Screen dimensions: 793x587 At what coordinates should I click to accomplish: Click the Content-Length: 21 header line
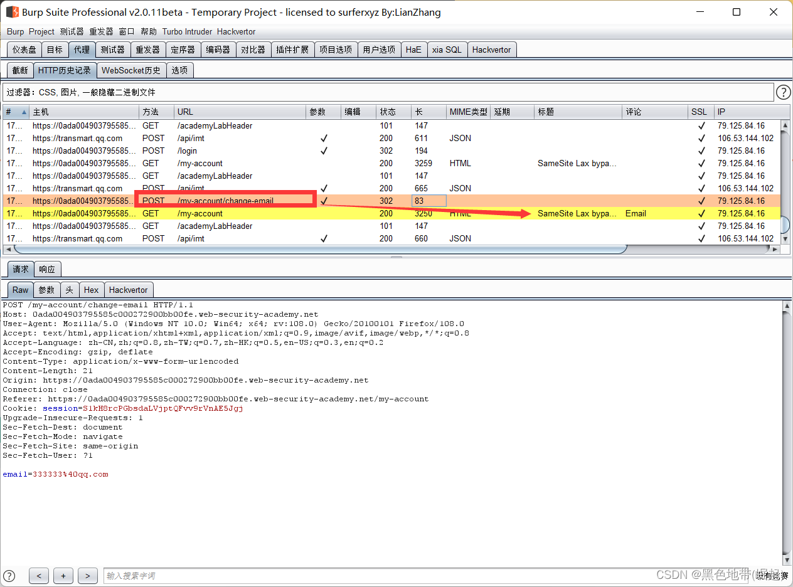point(48,371)
